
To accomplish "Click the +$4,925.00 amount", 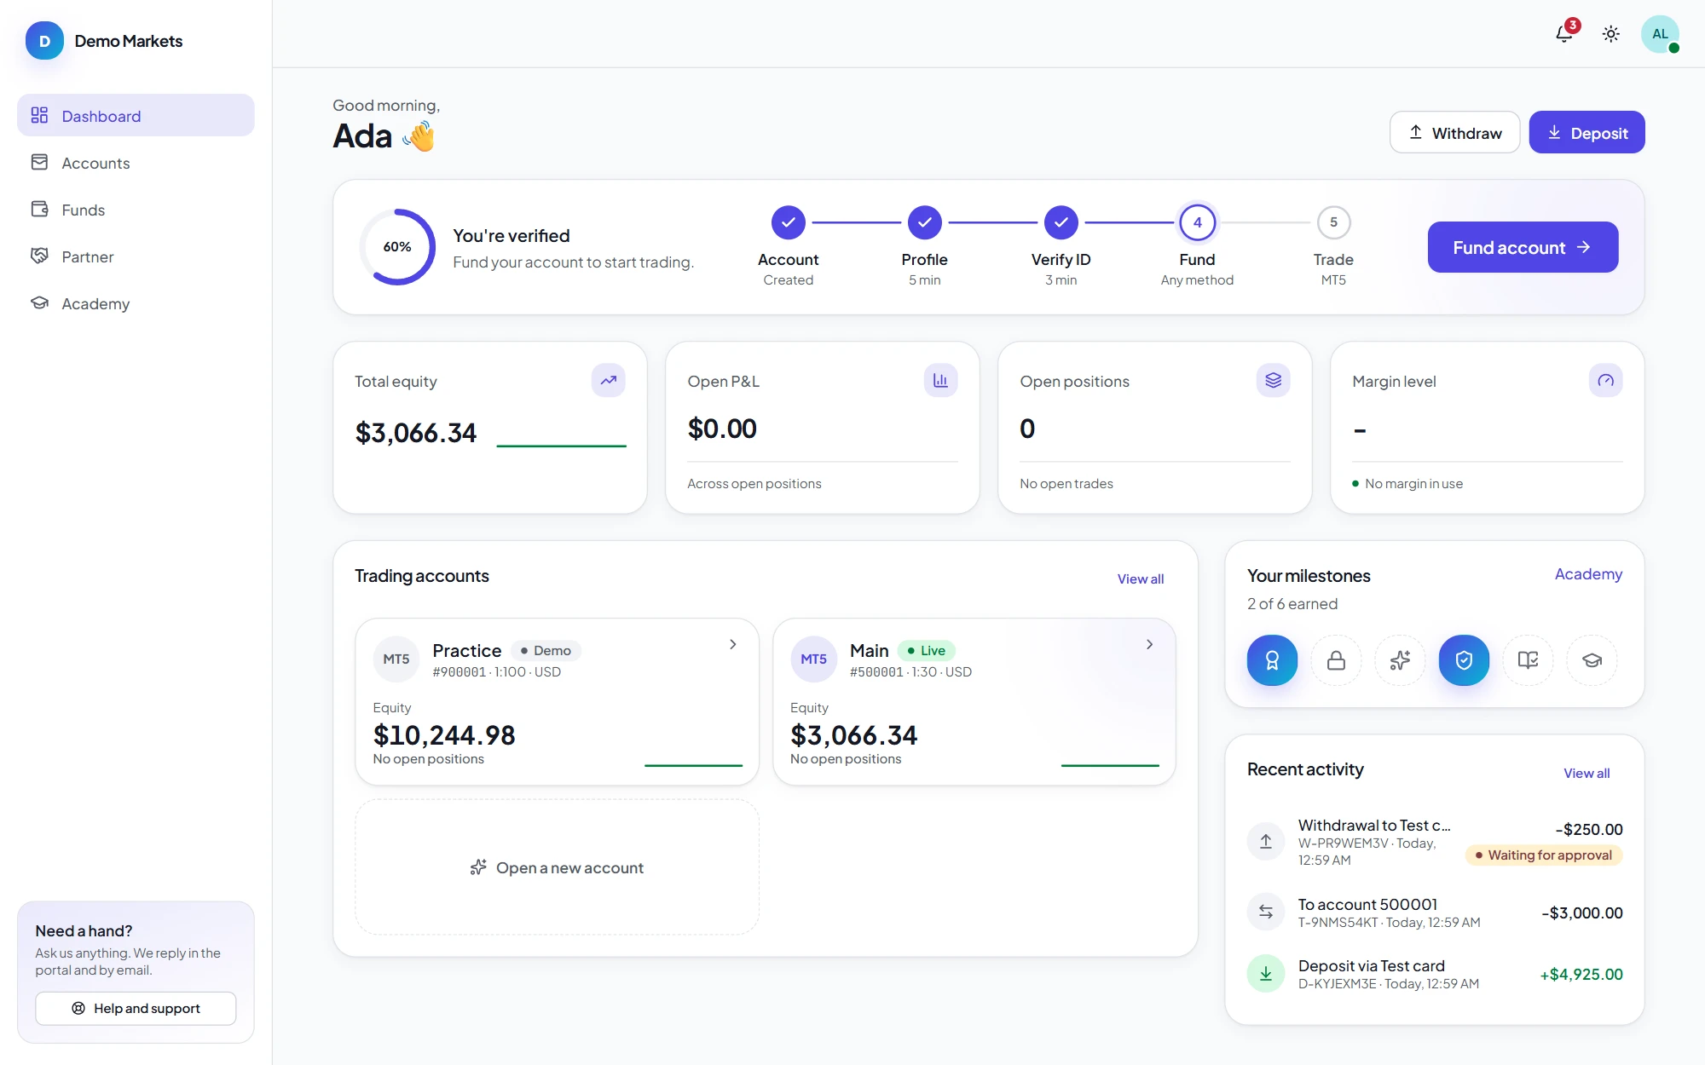I will pyautogui.click(x=1581, y=974).
